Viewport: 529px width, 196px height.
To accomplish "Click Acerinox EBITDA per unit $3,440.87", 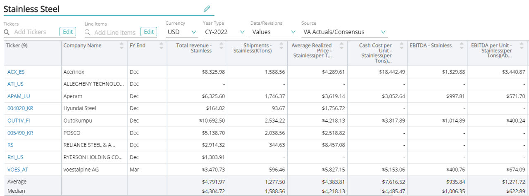I will (513, 72).
